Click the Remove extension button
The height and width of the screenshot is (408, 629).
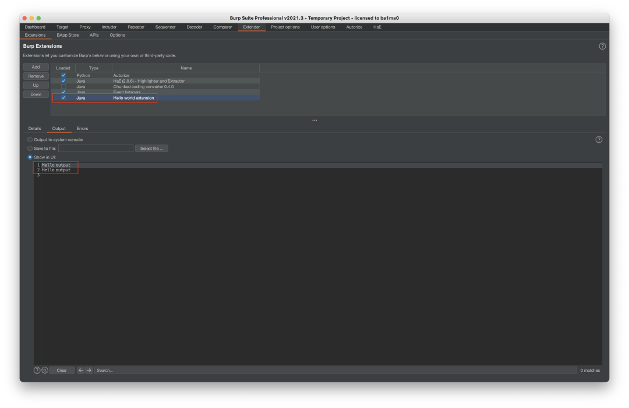coord(36,76)
